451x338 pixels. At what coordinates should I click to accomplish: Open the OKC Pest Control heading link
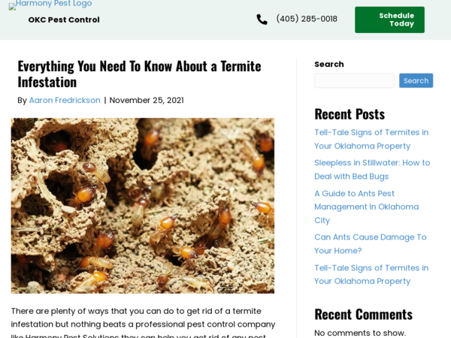pyautogui.click(x=64, y=20)
